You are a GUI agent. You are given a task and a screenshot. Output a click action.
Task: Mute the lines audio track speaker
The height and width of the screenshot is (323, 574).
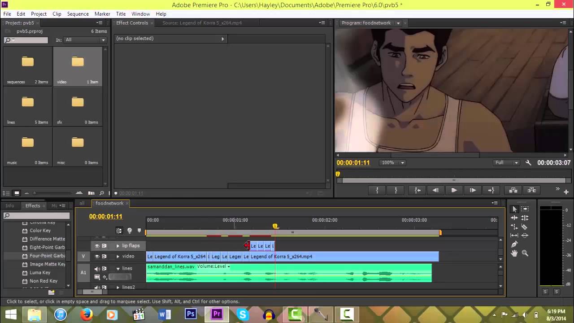click(97, 269)
